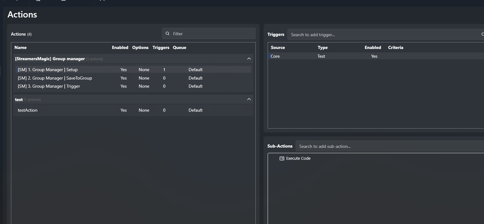Collapse the StreamersMagic Group manager group
The height and width of the screenshot is (224, 484).
click(x=249, y=59)
